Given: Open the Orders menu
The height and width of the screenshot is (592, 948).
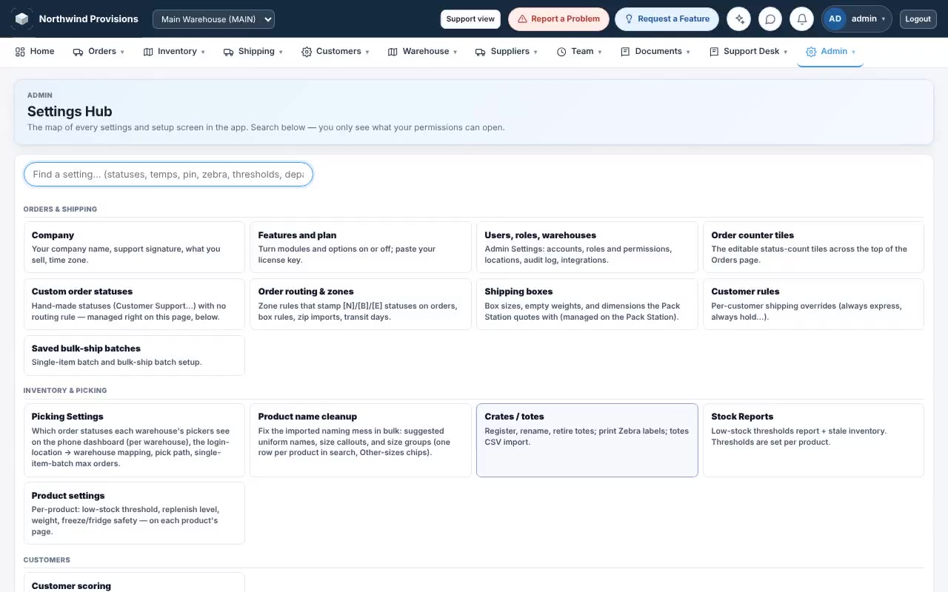Looking at the screenshot, I should [99, 52].
